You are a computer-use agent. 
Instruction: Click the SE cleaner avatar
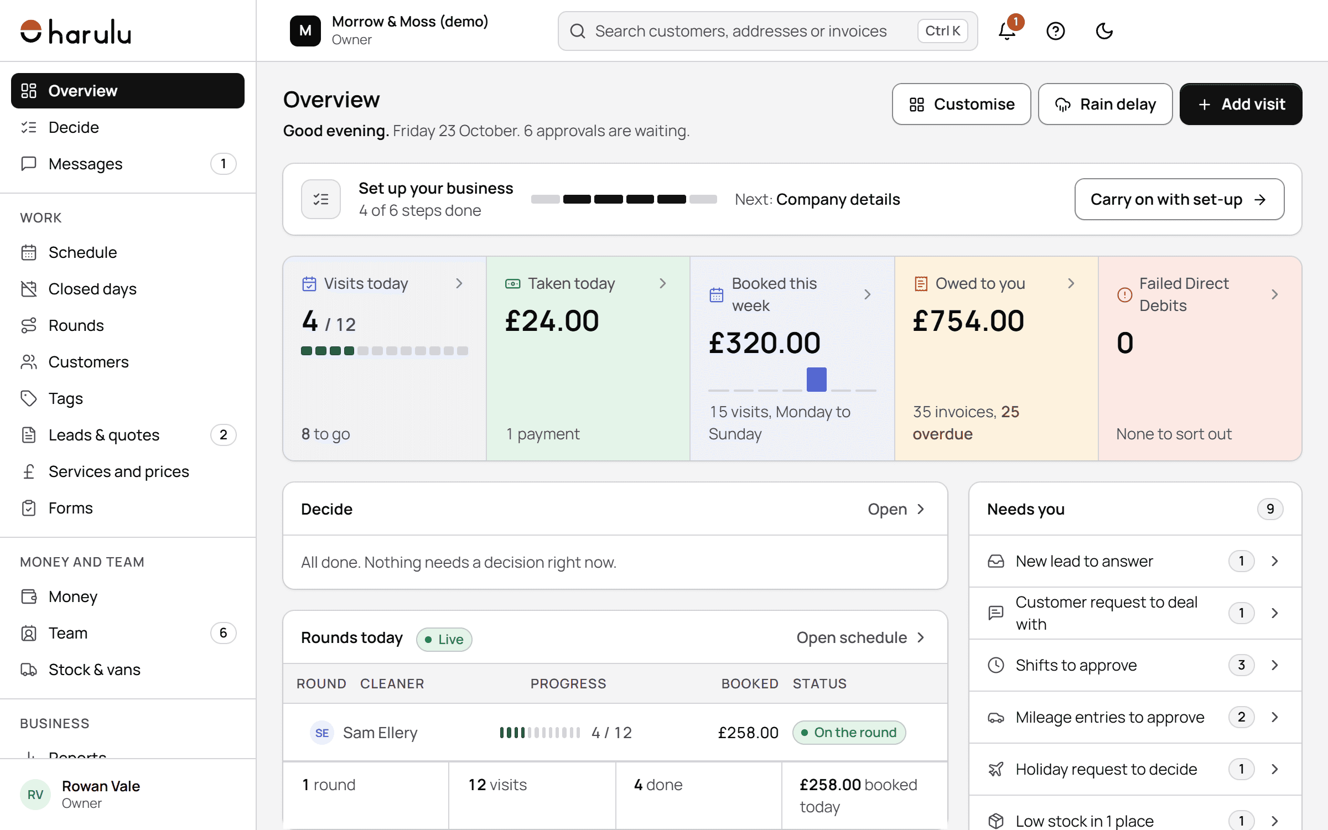tap(322, 733)
